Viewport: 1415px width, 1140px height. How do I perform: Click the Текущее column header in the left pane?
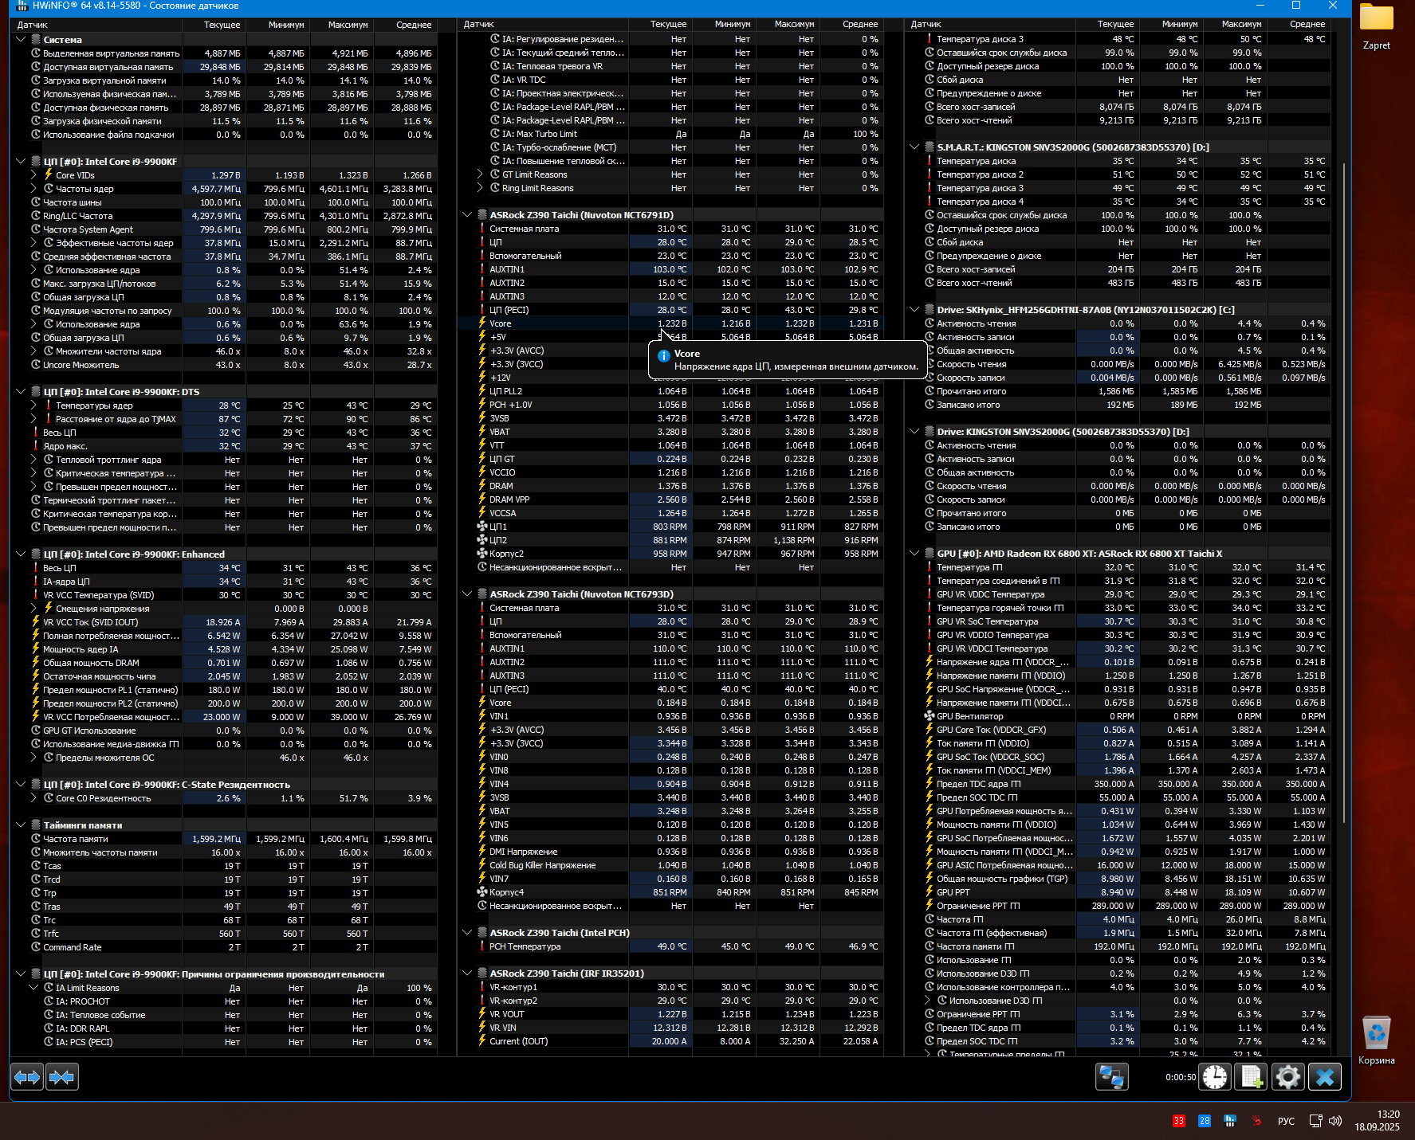(214, 25)
